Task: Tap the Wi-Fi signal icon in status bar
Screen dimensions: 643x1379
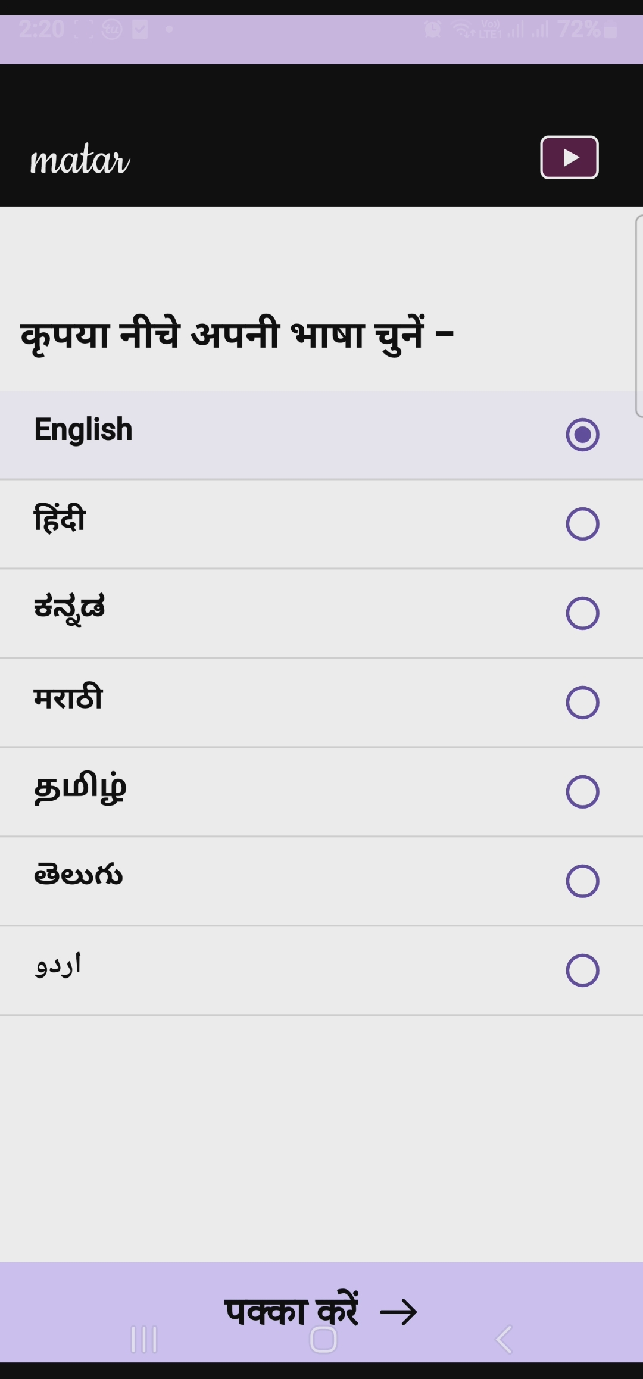Action: click(x=463, y=29)
